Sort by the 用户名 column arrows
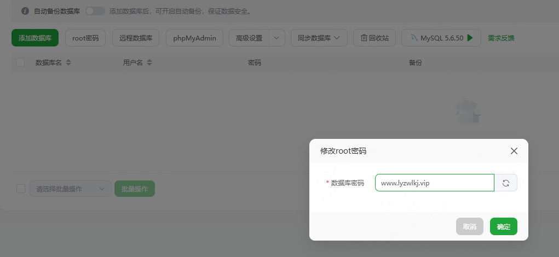The width and height of the screenshot is (559, 257). tap(149, 63)
